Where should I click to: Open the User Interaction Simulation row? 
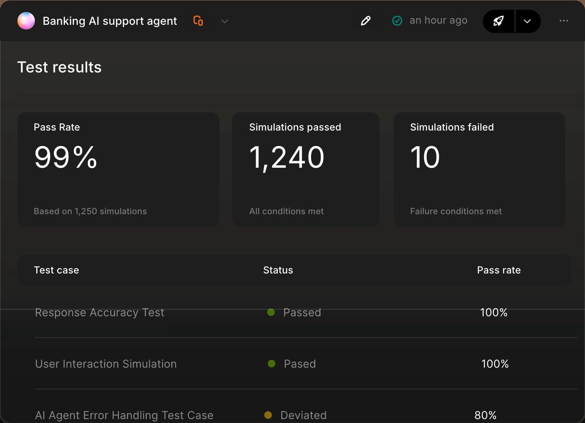(306, 364)
